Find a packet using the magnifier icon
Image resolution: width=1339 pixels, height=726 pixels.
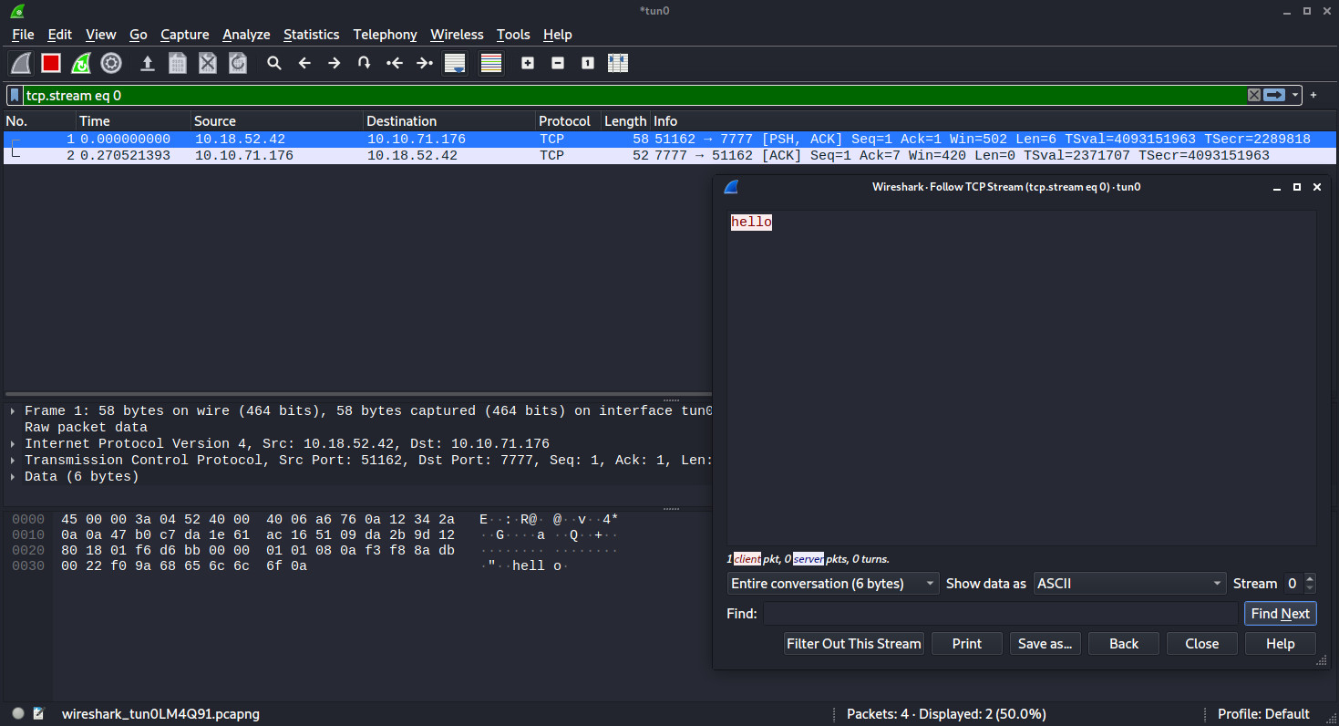coord(274,63)
